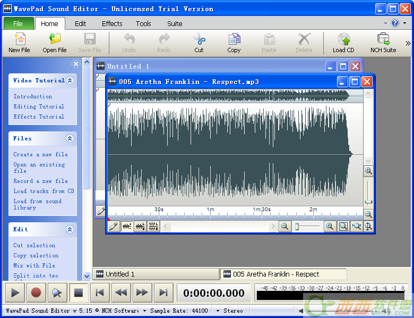Start recording with the red Record button
The width and height of the screenshot is (414, 318).
[36, 292]
